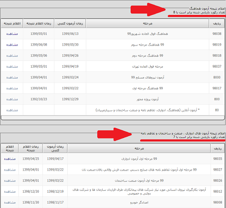Select row number 98012

[x=217, y=191]
